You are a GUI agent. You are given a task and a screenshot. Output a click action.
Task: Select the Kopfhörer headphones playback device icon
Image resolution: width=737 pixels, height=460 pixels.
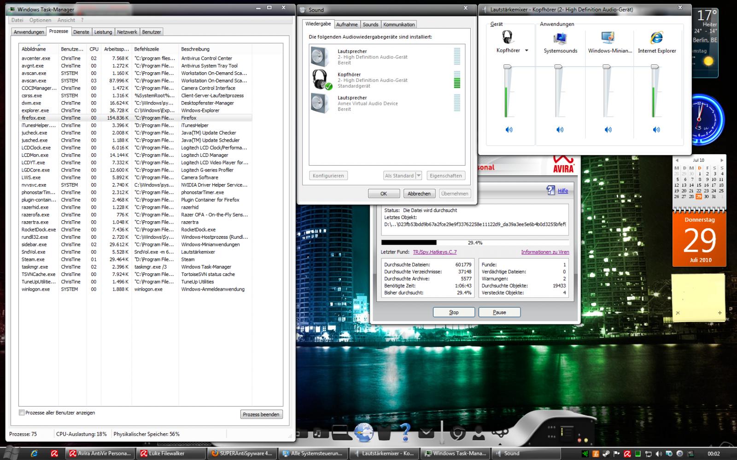[320, 80]
